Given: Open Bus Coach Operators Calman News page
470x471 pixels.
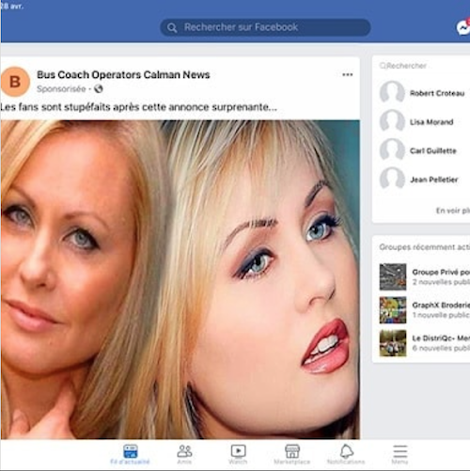Looking at the screenshot, I should (123, 75).
